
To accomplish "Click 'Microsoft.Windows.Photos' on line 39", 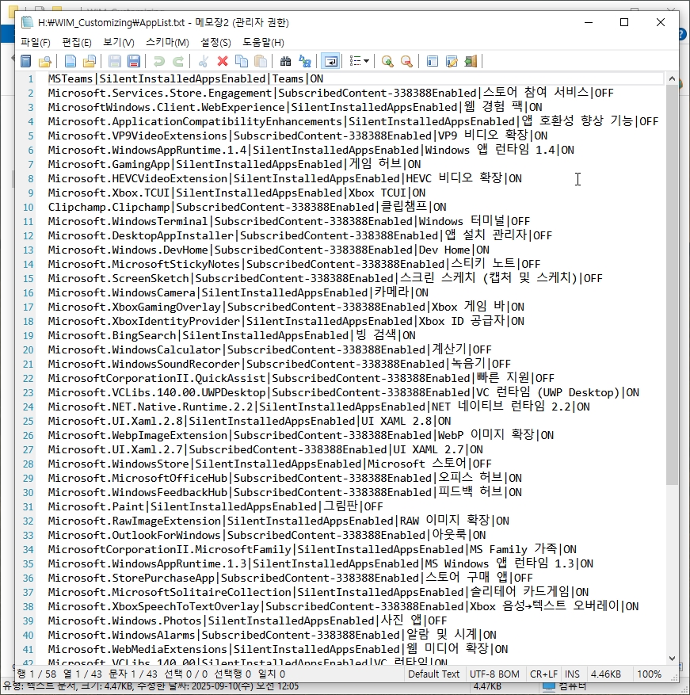I will (124, 621).
